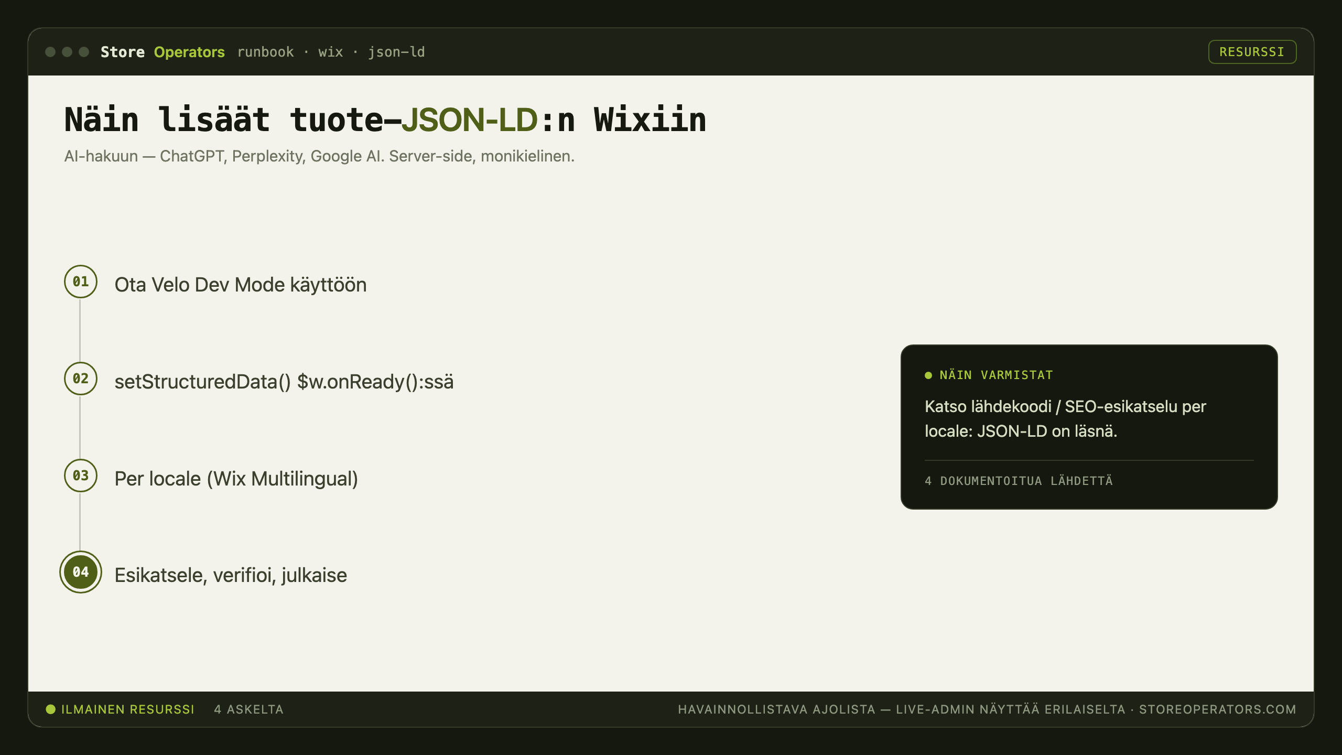
Task: Click the Katso lähdekoodi / SEO-esikatselu text
Action: [1065, 418]
